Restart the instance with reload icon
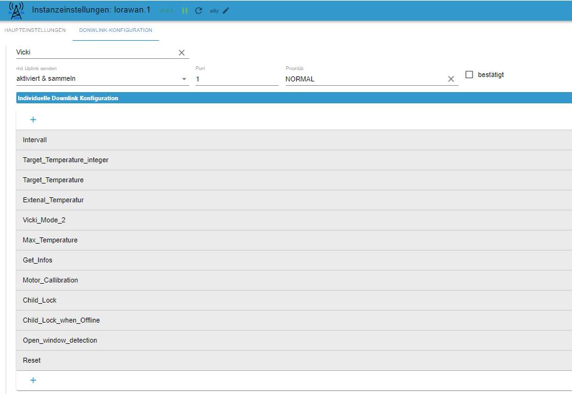572x394 pixels. [x=199, y=11]
